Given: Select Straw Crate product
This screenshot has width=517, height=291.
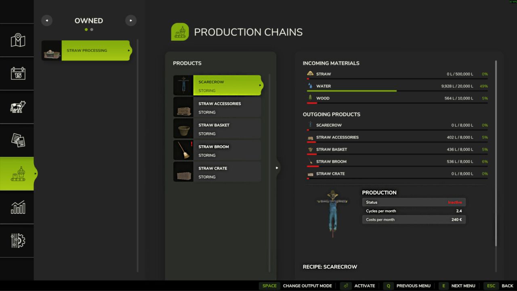Looking at the screenshot, I should point(227,172).
